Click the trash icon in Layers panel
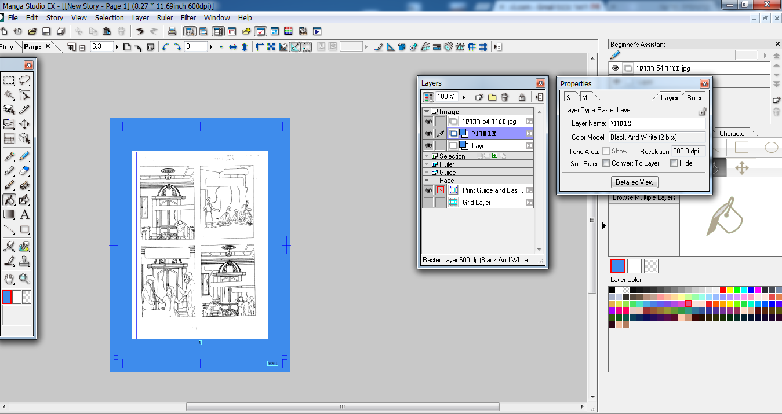Screen dimensions: 782x414 505,97
